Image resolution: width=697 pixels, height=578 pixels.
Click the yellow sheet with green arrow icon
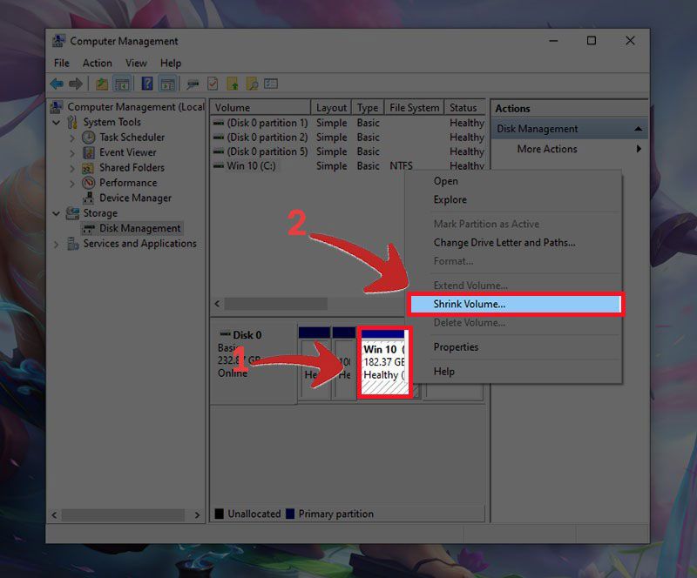coord(233,84)
